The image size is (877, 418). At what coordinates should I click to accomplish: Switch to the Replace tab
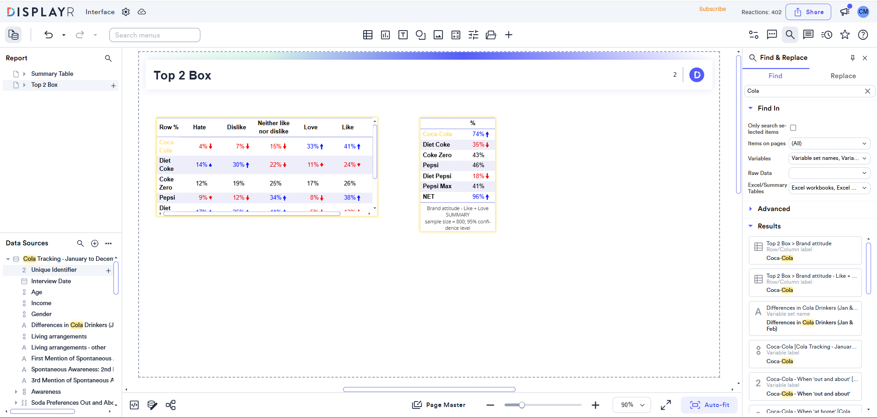[843, 76]
